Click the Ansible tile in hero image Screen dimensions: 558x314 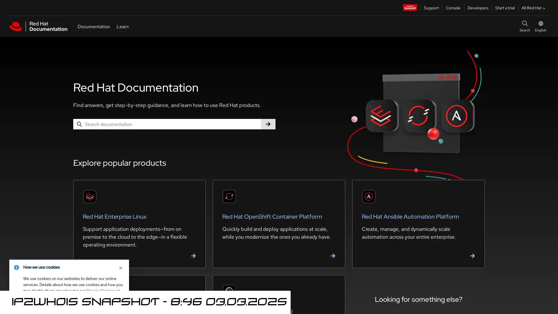pos(457,116)
